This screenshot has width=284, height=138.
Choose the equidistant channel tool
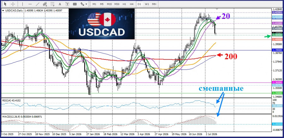tap(45, 4)
